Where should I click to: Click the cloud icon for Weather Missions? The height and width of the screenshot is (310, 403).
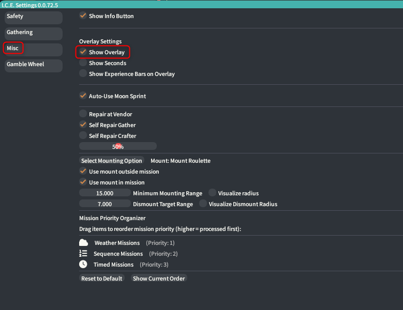point(83,243)
